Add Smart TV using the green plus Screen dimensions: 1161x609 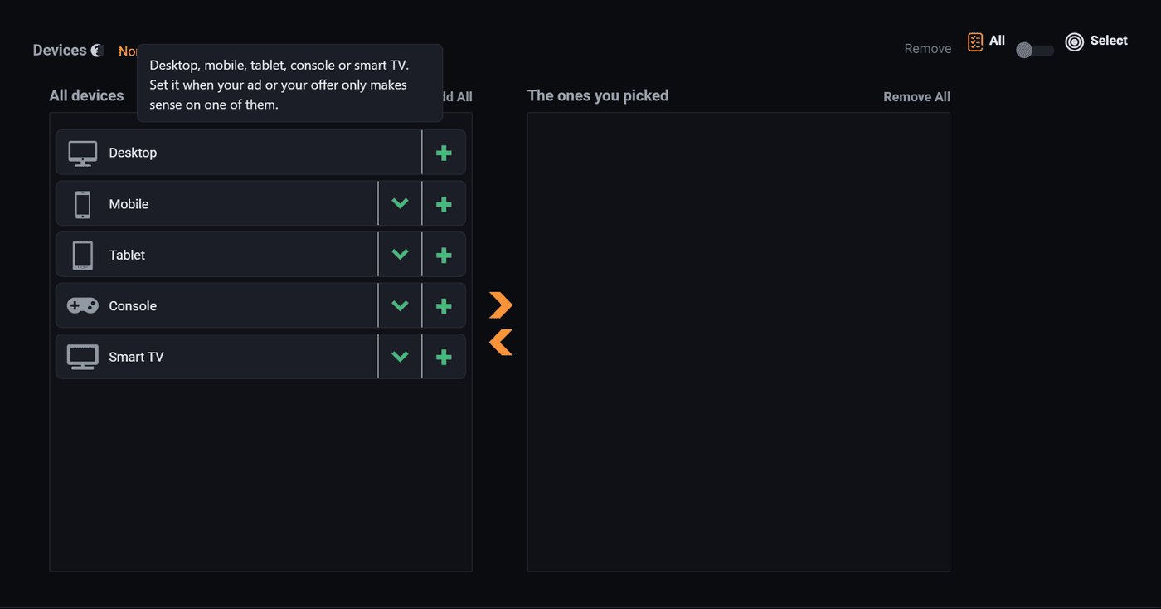click(444, 357)
